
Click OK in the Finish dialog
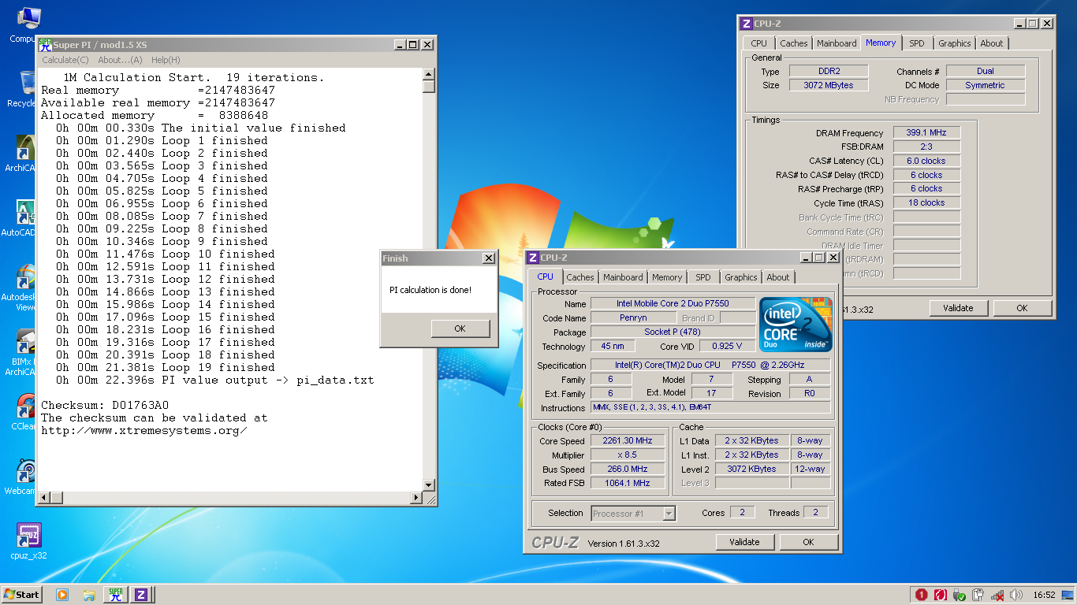(x=460, y=328)
